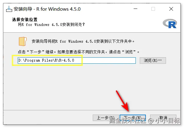184x128 pixels.
Task: Click the 安装向导将把R for Windows description line
Action: 83,41
